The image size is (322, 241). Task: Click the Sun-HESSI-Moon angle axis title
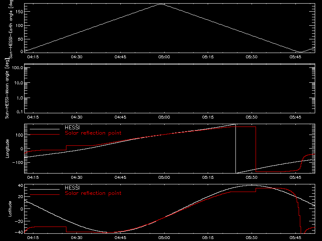[7, 88]
